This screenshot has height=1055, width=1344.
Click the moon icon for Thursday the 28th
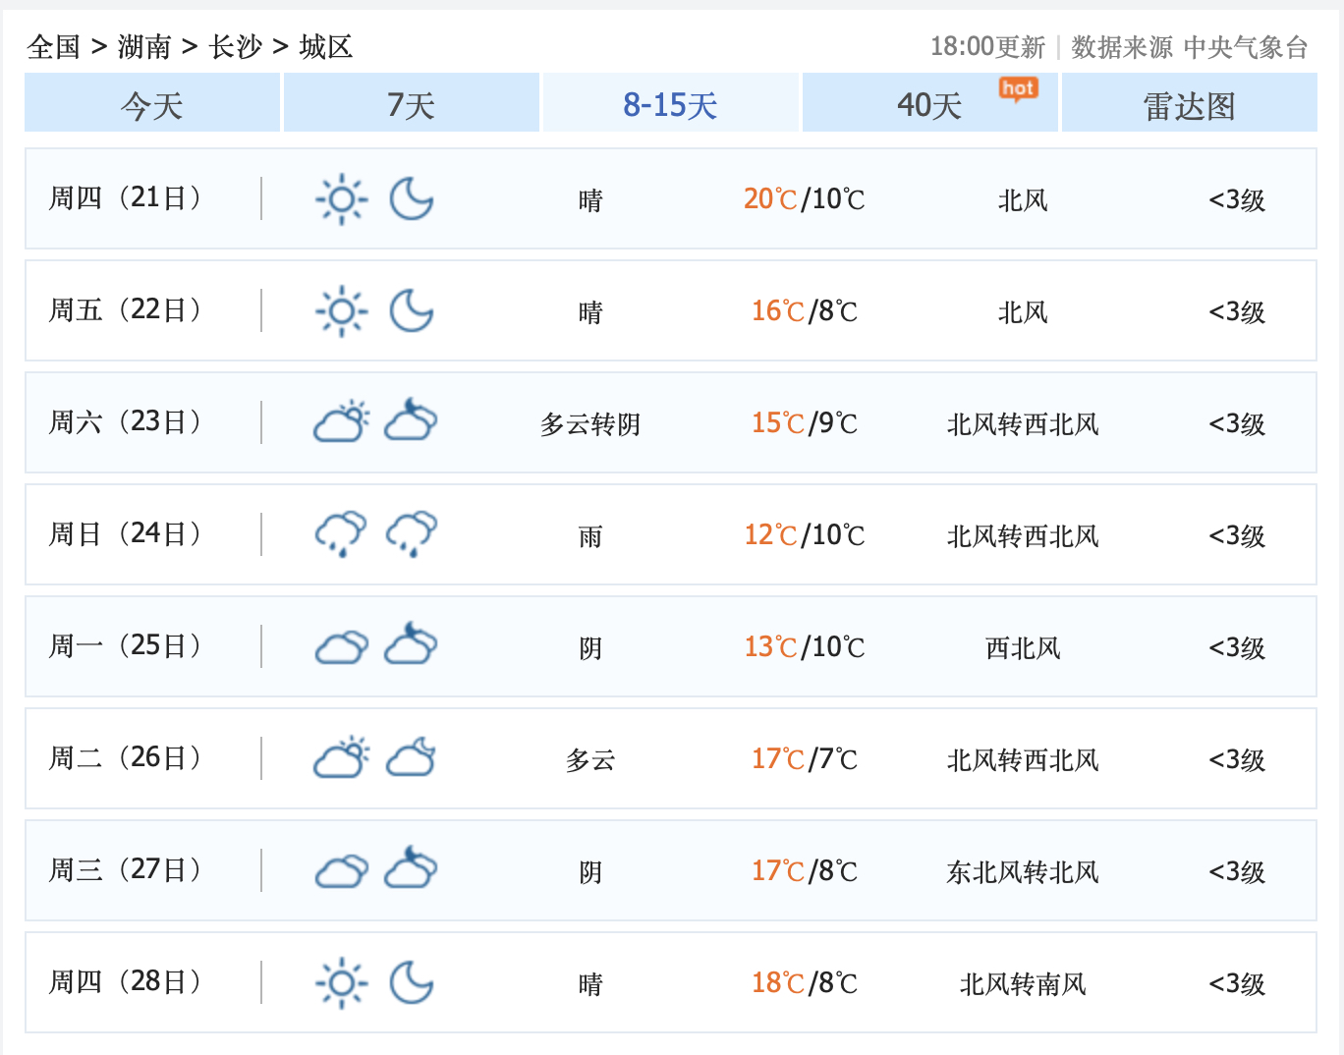412,982
